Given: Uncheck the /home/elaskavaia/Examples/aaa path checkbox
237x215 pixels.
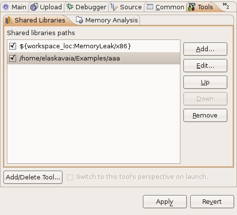Looking at the screenshot, I should tap(13, 58).
